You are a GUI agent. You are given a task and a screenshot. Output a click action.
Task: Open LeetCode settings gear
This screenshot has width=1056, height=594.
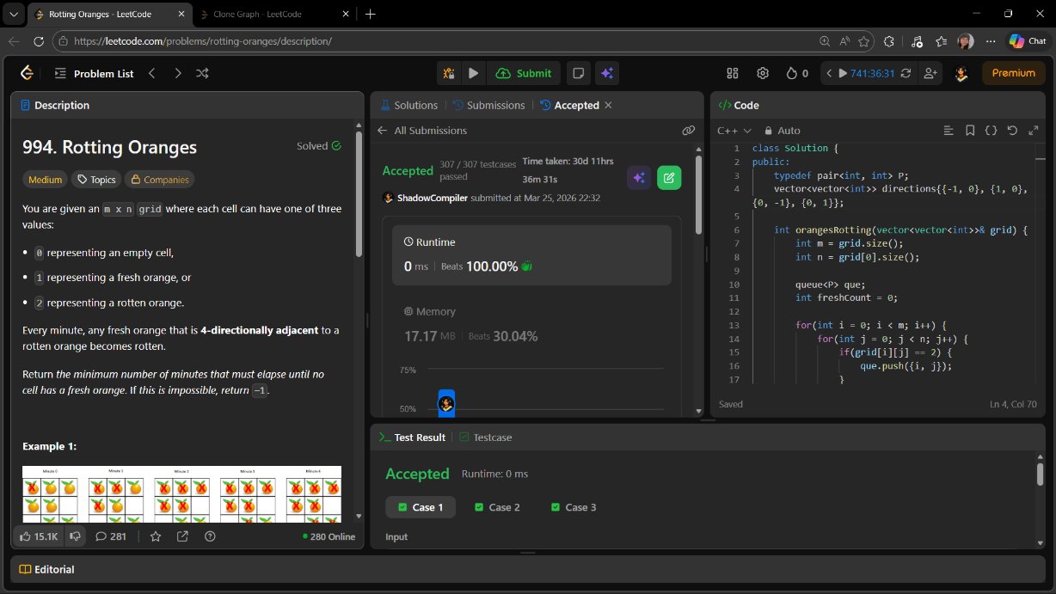pos(762,73)
